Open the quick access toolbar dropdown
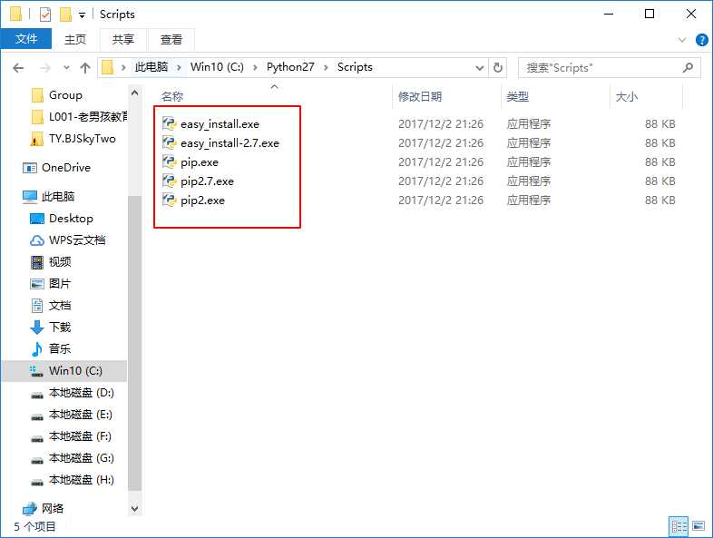713x538 pixels. tap(82, 15)
